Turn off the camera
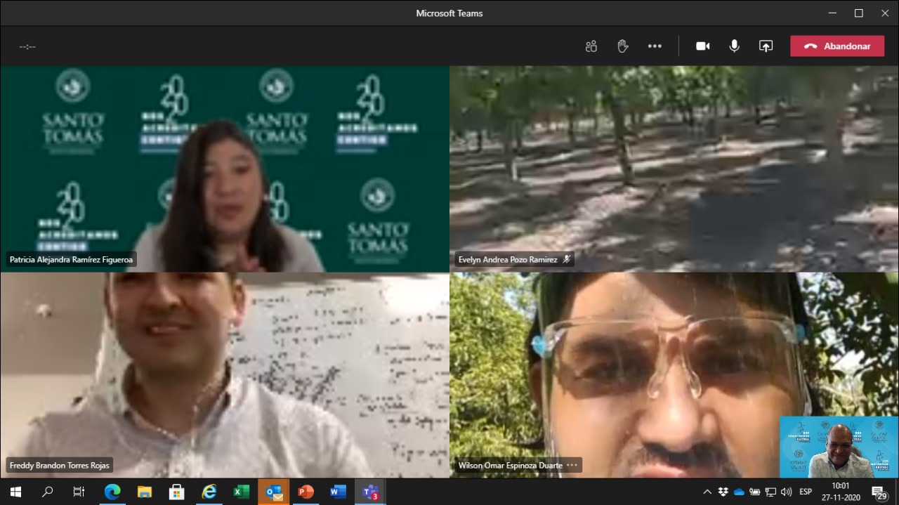The image size is (899, 505). [702, 46]
